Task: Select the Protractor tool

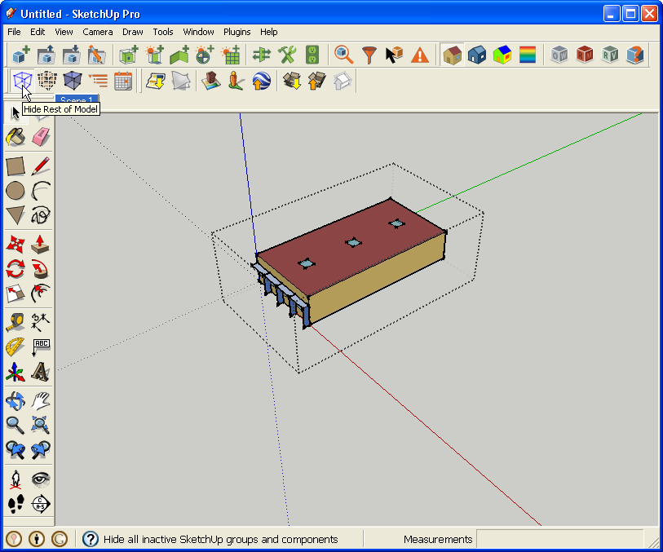Action: pyautogui.click(x=15, y=347)
